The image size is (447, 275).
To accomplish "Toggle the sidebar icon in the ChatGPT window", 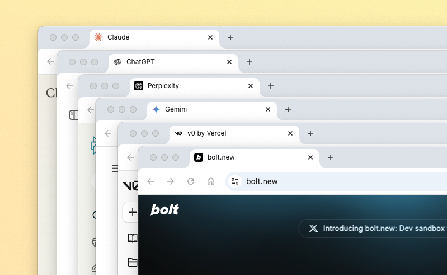I will (73, 115).
